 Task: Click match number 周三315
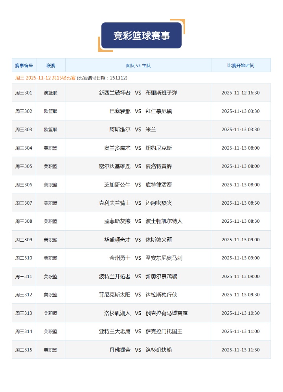(24, 350)
